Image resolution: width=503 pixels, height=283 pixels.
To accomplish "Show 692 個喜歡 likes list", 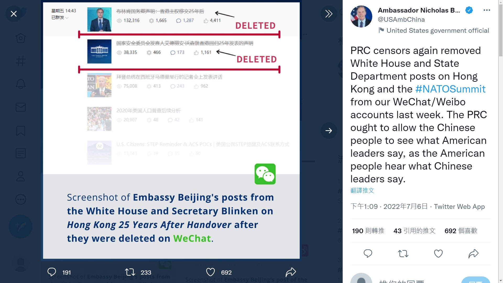I will [461, 231].
